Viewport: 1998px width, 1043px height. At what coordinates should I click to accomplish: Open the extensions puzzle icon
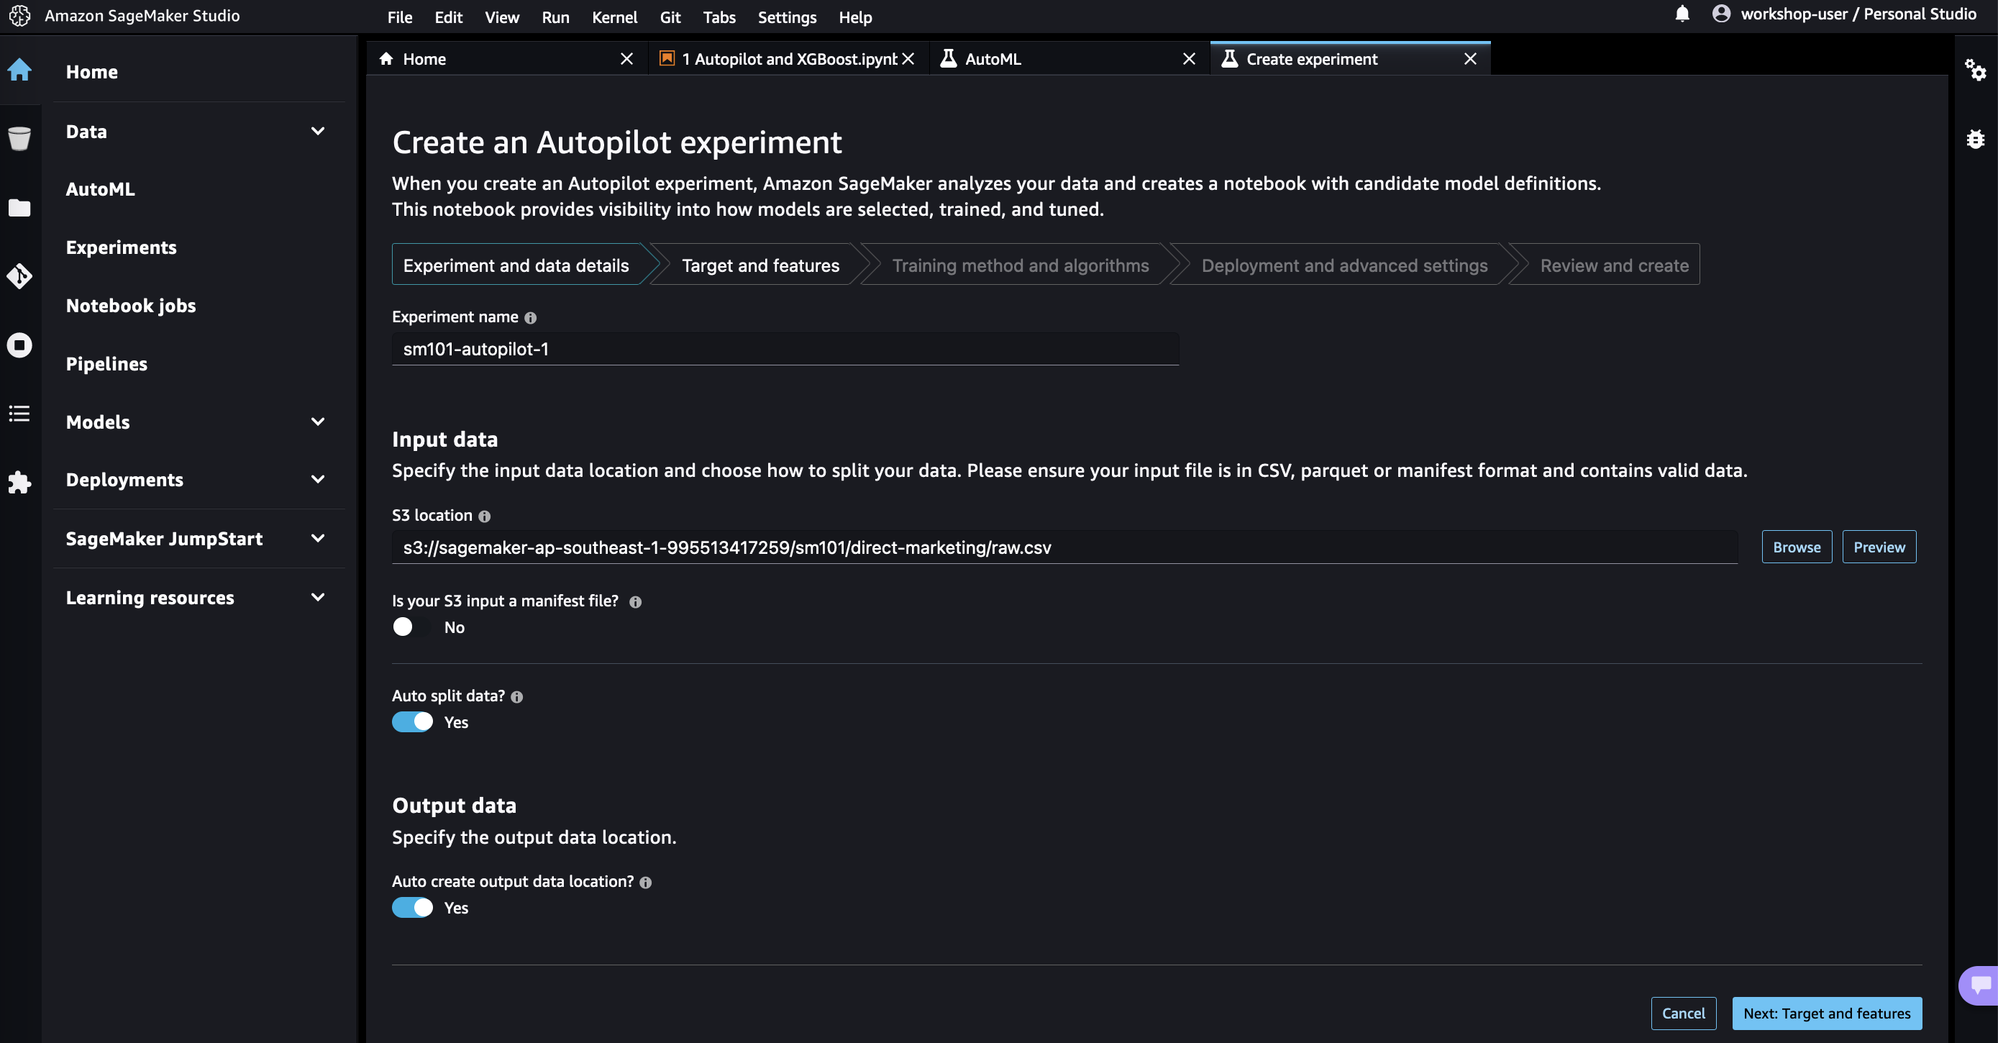click(x=19, y=483)
